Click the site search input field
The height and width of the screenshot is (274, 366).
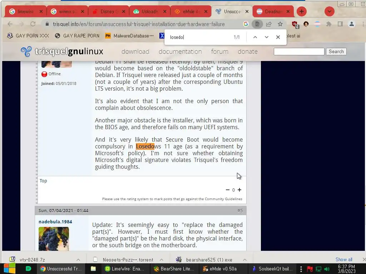tap(299, 51)
